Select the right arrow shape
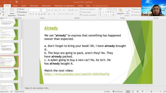 point(108,12)
